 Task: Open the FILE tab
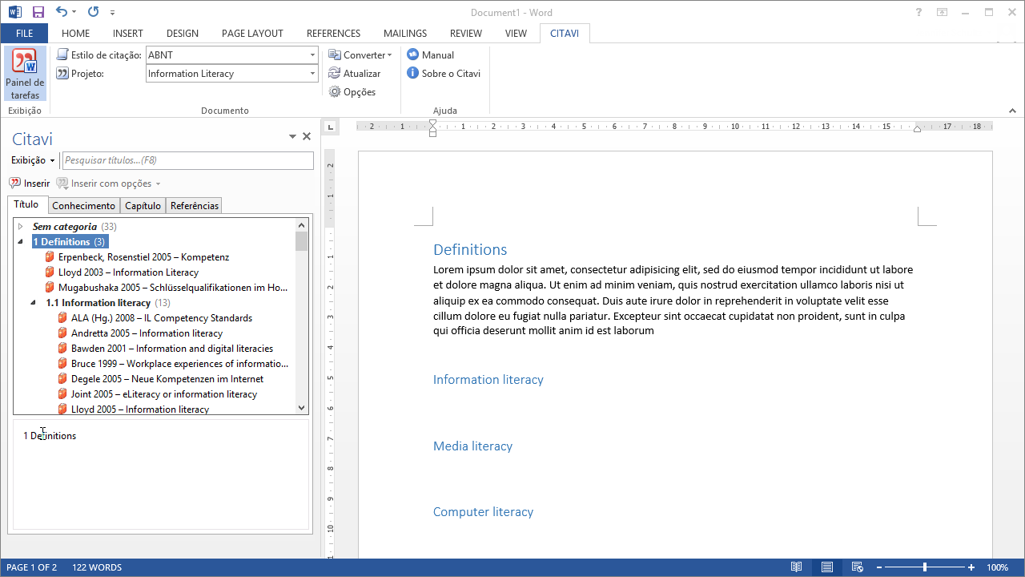click(24, 34)
